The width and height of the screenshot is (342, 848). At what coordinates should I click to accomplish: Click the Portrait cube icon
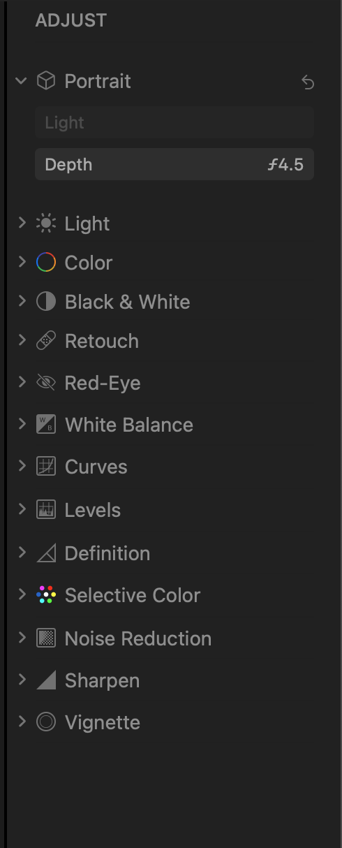pyautogui.click(x=46, y=81)
